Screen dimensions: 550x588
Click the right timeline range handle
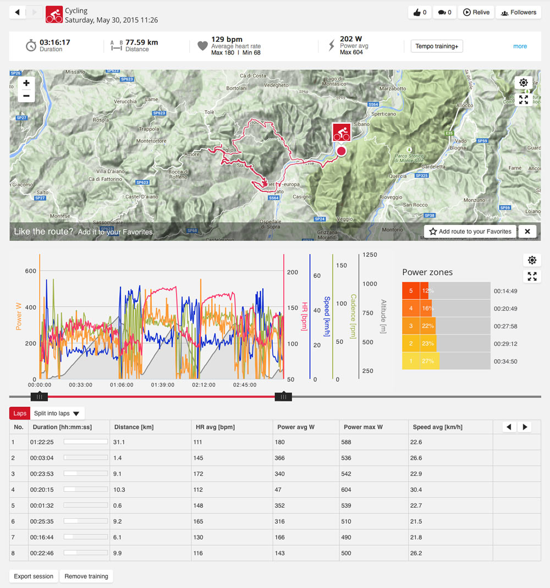click(283, 397)
